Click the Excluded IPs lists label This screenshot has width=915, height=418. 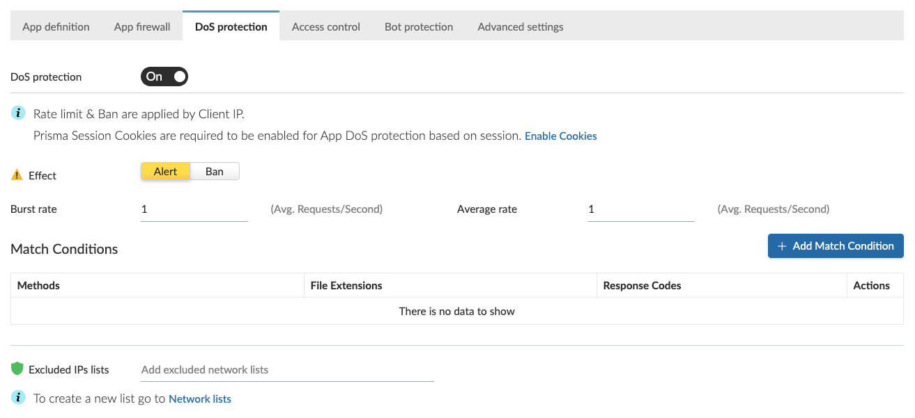tap(69, 369)
